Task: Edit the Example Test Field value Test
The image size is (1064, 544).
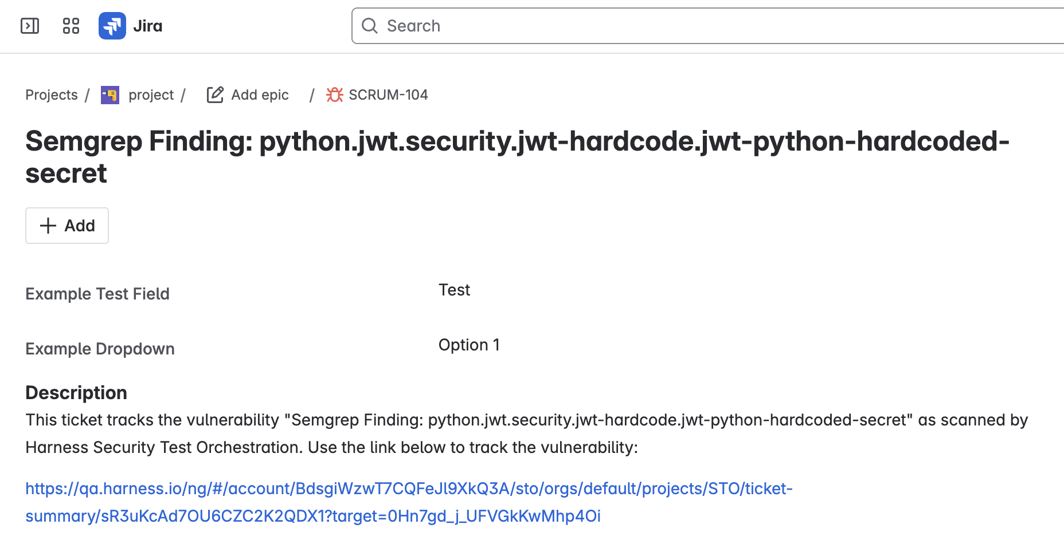Action: 454,290
